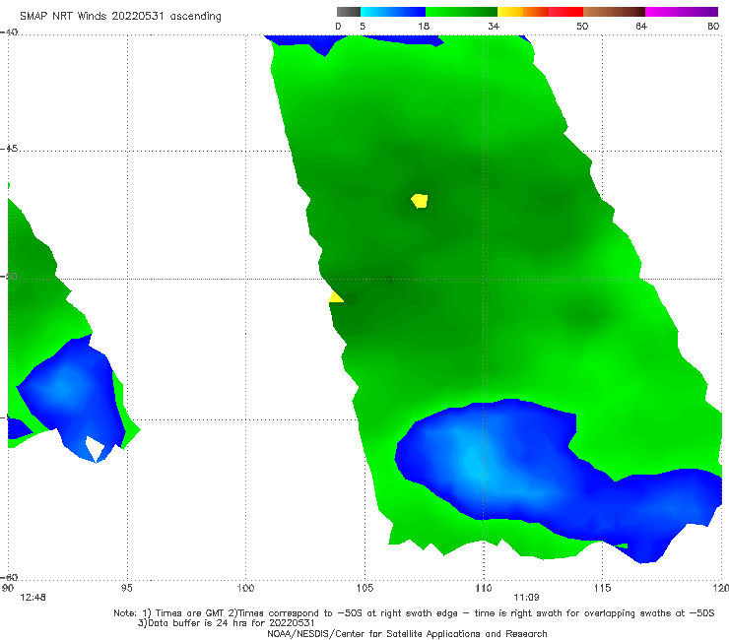
Task: Click the yellow triangle at the swath's western edge
Action: (x=336, y=297)
